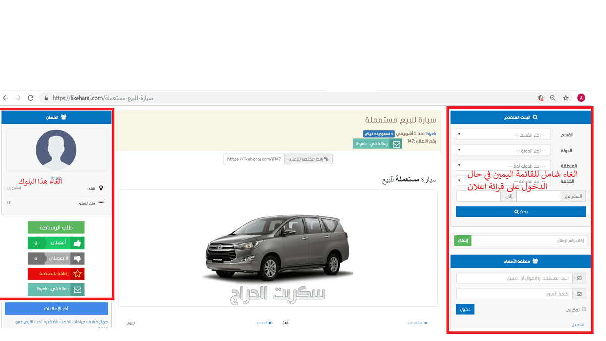Click the thumbs-up أعجبني button
The width and height of the screenshot is (606, 341).
(x=56, y=243)
